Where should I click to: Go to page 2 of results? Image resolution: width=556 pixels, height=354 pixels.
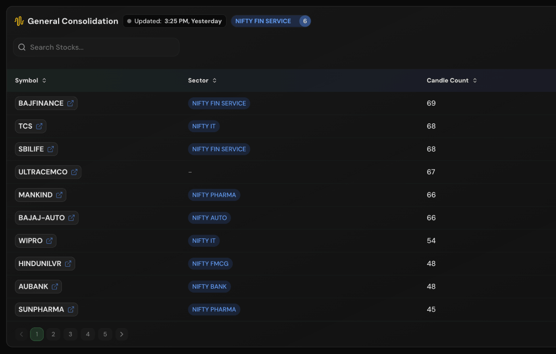(x=53, y=334)
